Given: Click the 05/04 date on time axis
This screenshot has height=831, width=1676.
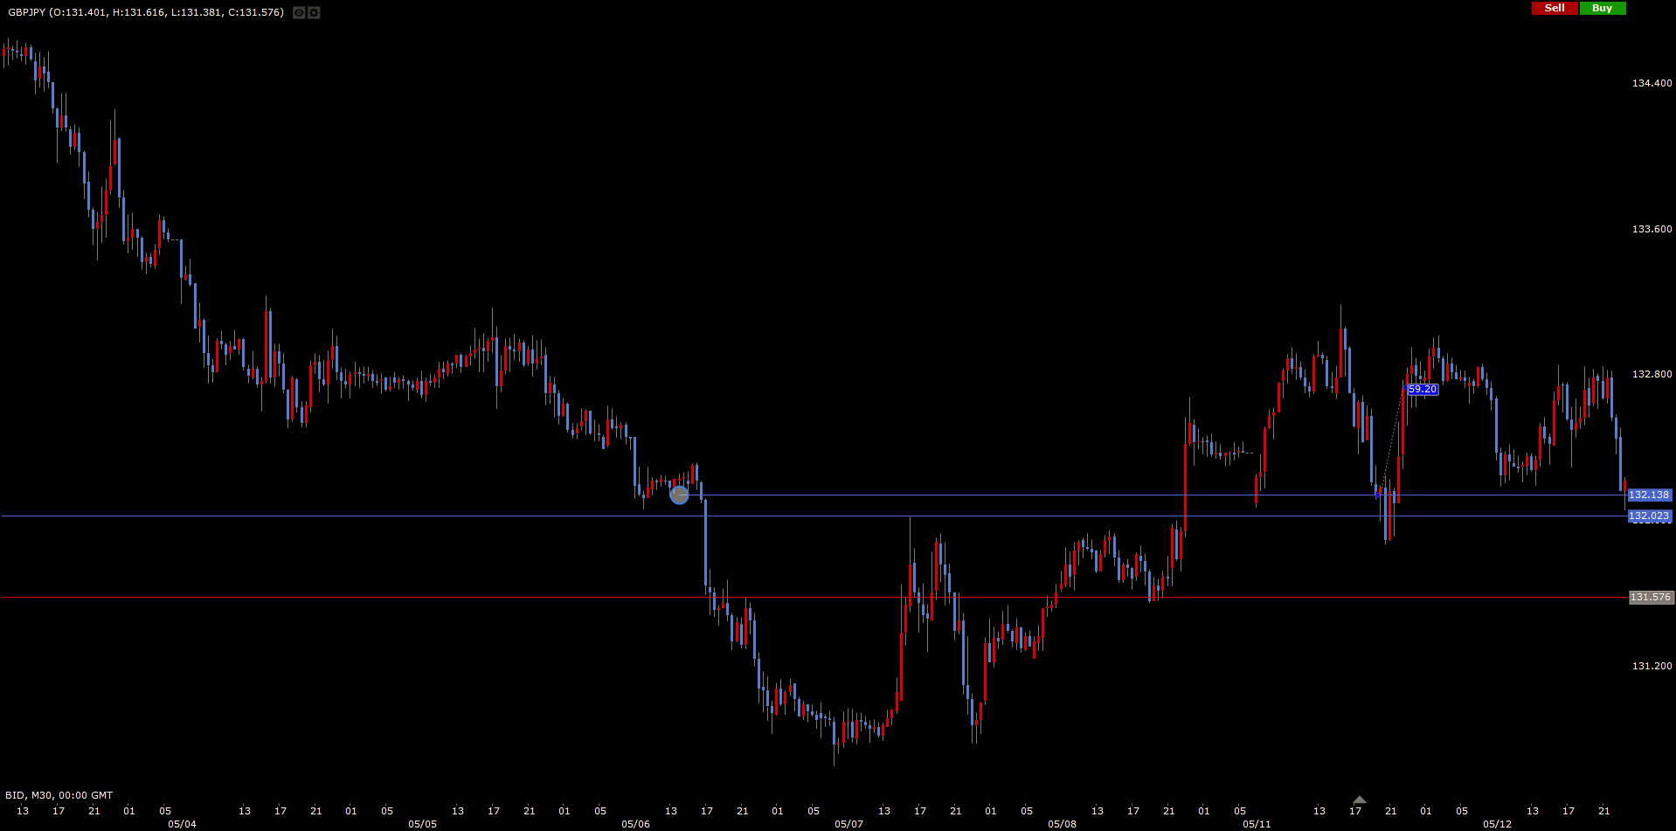Looking at the screenshot, I should [x=182, y=824].
